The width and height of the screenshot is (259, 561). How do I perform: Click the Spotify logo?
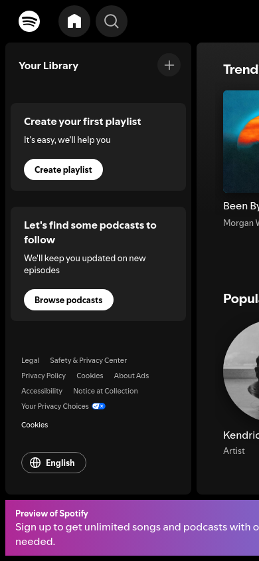coord(29,21)
